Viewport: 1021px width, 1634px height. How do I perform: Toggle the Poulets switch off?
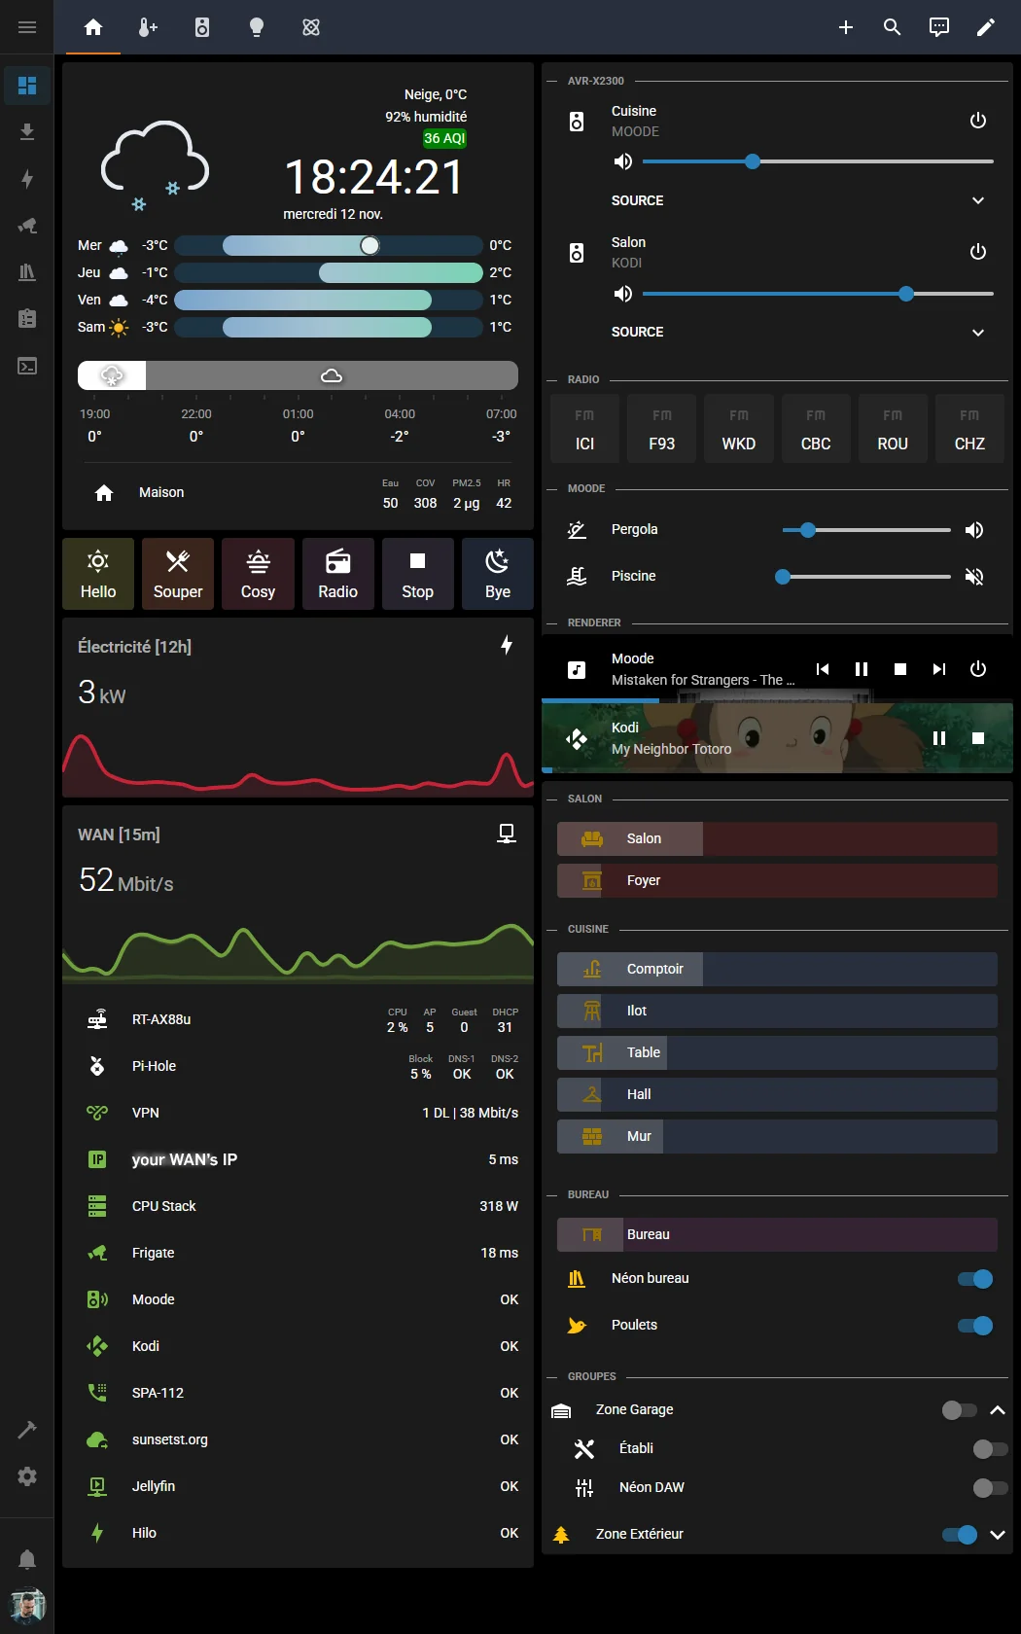tap(974, 1326)
